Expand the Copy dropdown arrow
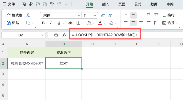Screen dimensions: 183x100 pos(33,23)
